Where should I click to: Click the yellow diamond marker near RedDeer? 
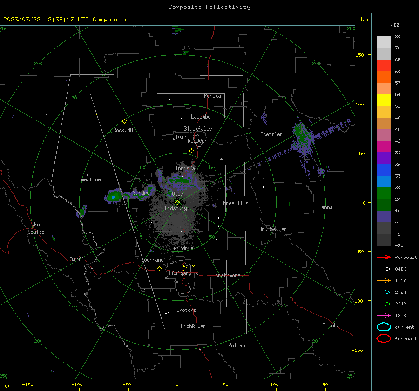tap(191, 151)
